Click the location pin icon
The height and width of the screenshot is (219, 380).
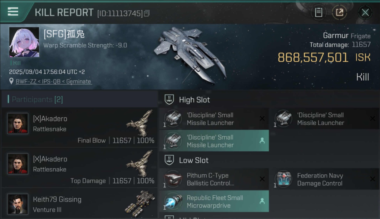click(x=11, y=81)
